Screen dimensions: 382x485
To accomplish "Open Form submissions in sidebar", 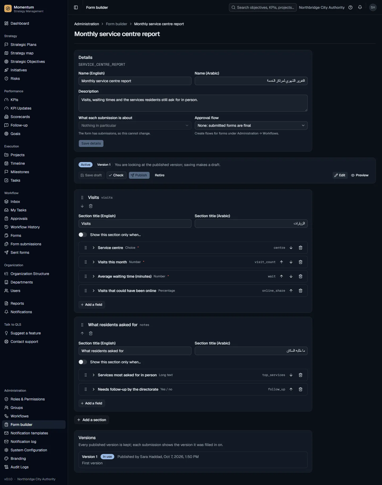I will point(34,244).
